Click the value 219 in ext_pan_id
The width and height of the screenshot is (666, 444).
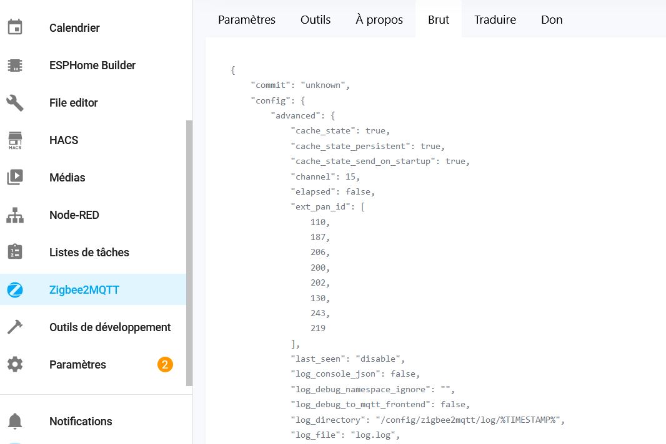(x=318, y=328)
